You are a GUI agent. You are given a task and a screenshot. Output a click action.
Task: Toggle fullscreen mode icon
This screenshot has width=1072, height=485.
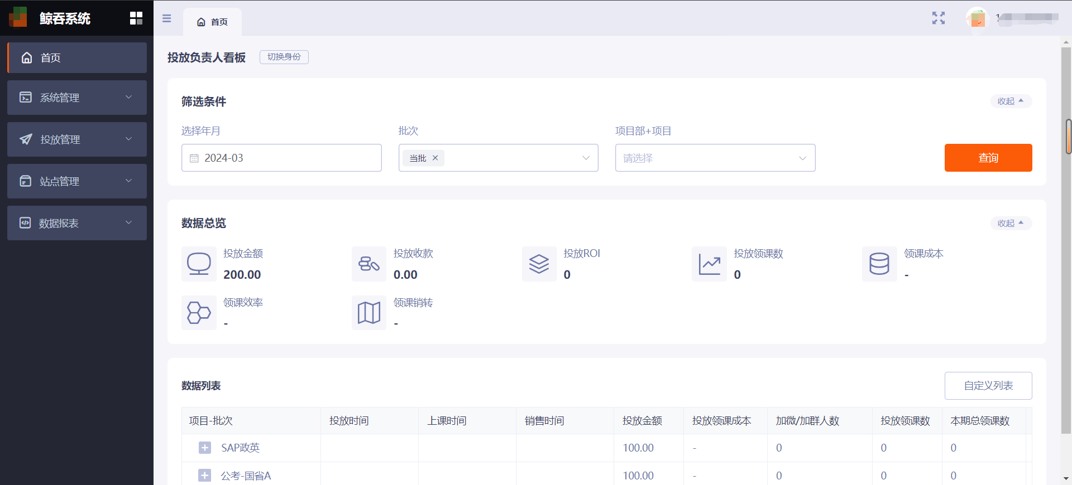click(x=939, y=18)
